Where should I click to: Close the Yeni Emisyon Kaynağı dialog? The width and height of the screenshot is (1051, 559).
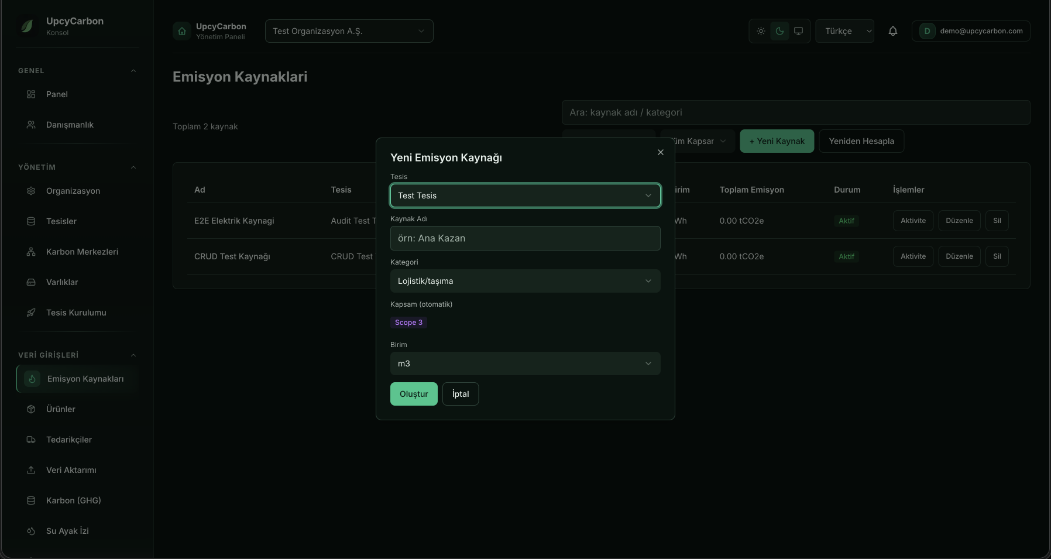pos(661,152)
